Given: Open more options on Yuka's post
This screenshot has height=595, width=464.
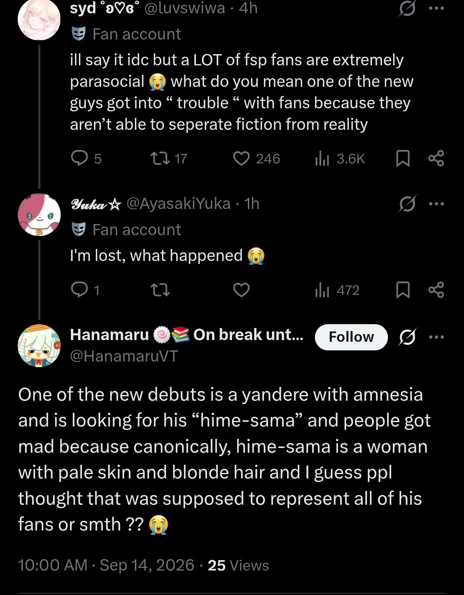Looking at the screenshot, I should 437,204.
